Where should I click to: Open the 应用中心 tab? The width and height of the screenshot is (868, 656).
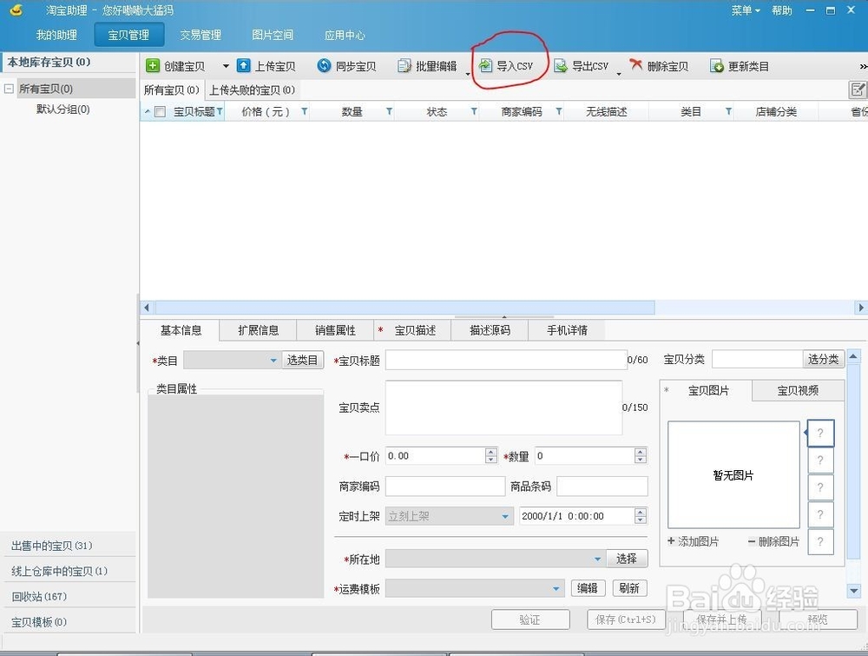pyautogui.click(x=345, y=35)
